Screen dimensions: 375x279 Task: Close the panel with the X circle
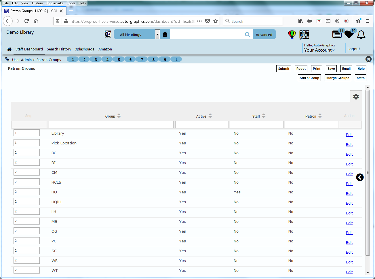368,59
